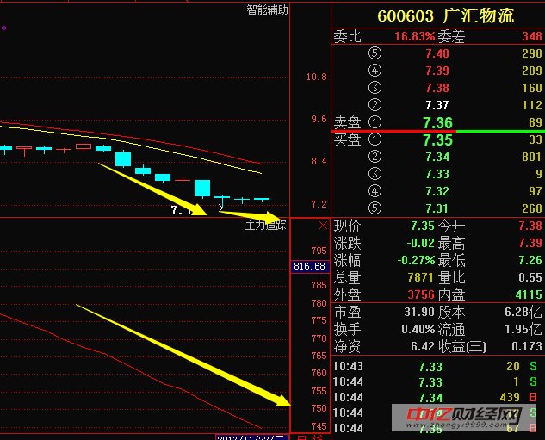The image size is (545, 440).
Task: Click the indicator axis label 795
Action: pos(319,251)
